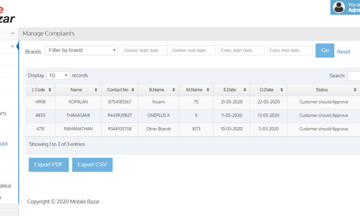Click the Go filter button
360x216 pixels.
pos(324,50)
